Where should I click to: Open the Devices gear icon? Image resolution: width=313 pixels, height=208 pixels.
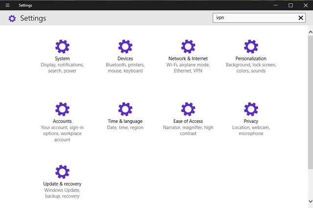point(125,47)
